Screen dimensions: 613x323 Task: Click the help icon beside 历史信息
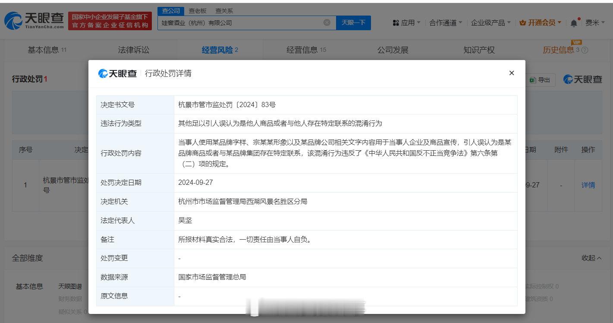tap(585, 50)
